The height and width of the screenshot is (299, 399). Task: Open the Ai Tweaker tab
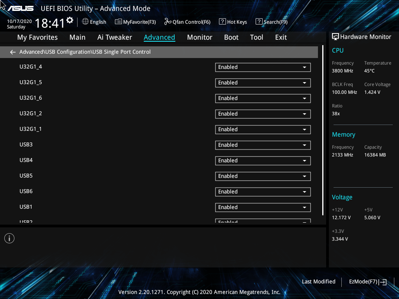[115, 37]
